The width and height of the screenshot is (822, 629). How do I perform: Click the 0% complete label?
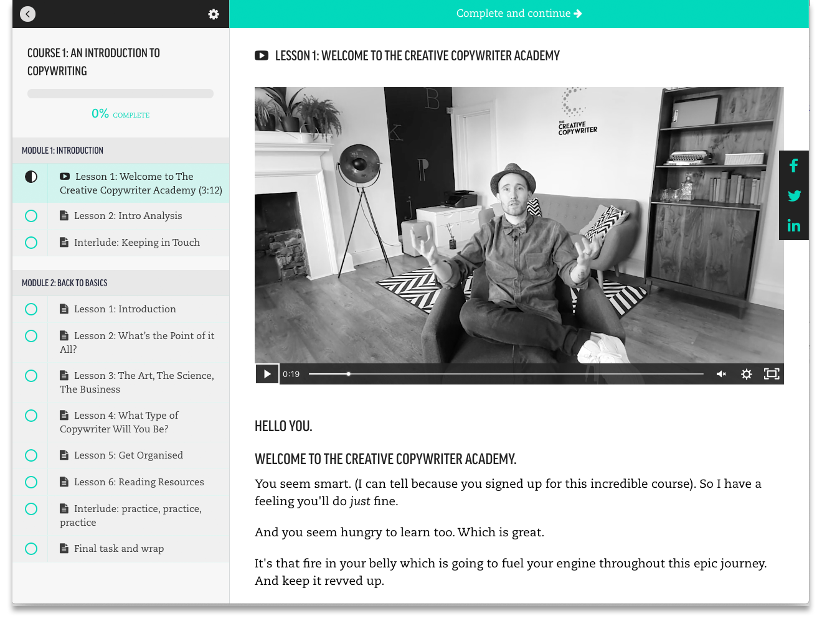120,114
